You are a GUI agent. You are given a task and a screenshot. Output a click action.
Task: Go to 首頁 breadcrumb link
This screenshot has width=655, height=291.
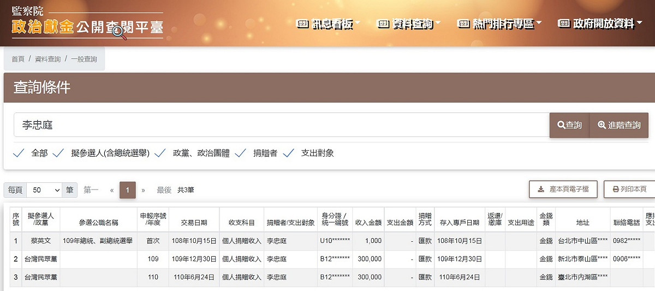(18, 59)
